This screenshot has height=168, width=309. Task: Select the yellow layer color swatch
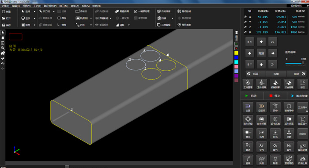pyautogui.click(x=236, y=53)
